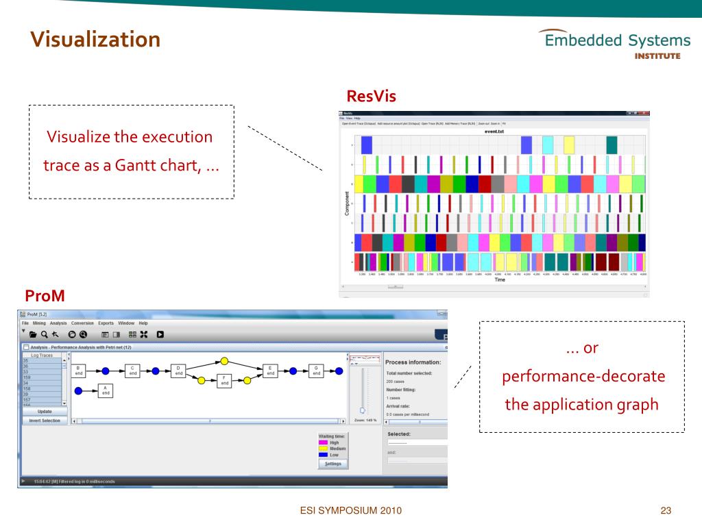Click the first input field under Selected
The image size is (702, 526).
417,442
